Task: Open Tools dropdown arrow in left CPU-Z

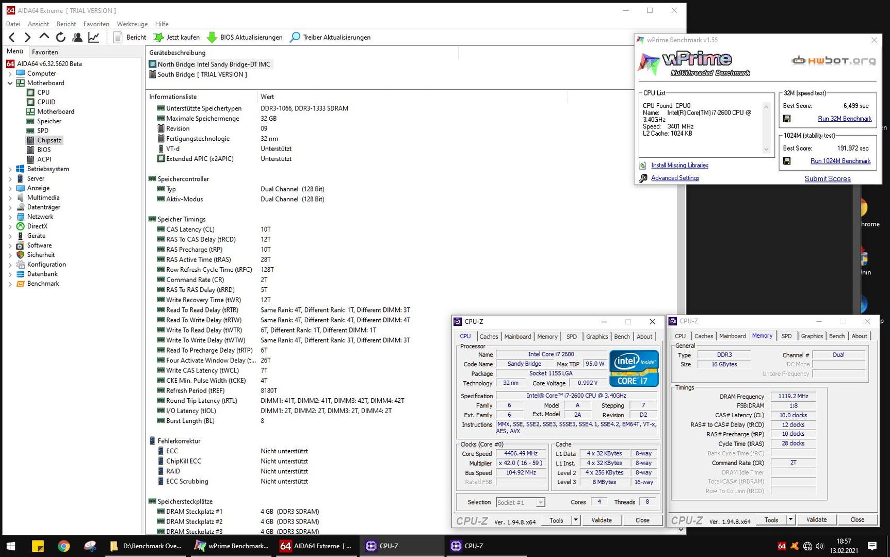Action: pos(576,520)
